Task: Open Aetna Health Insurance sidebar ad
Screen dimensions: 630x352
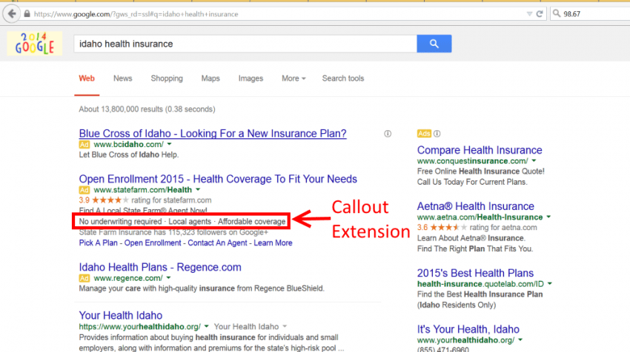Action: tap(475, 206)
